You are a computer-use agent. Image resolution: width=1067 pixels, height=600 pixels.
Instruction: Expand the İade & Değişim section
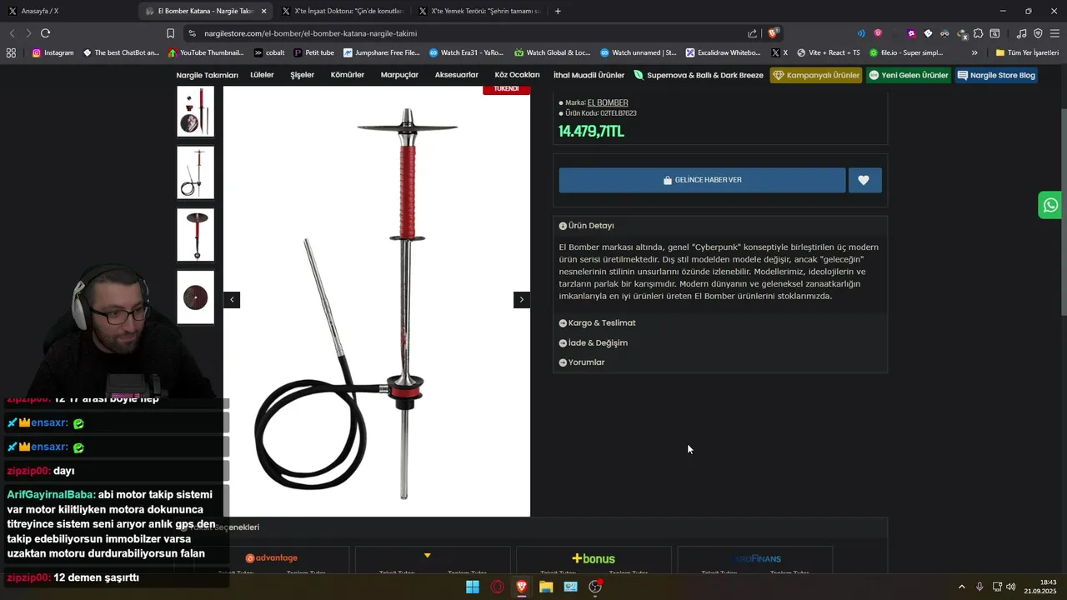pyautogui.click(x=593, y=343)
